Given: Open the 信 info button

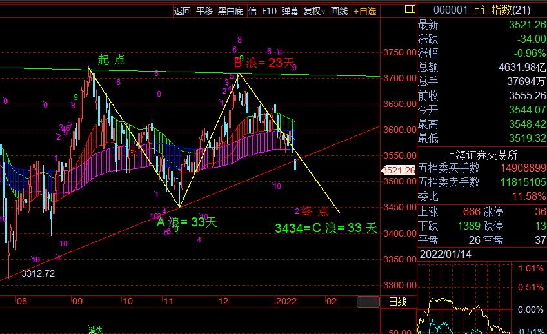Looking at the screenshot, I should (253, 11).
